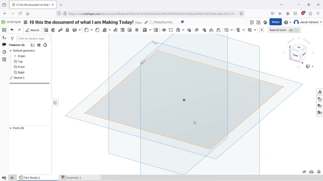Viewport: 323px width, 181px height.
Task: Select the browser tab titled Hi this the document
Action: tap(33, 5)
